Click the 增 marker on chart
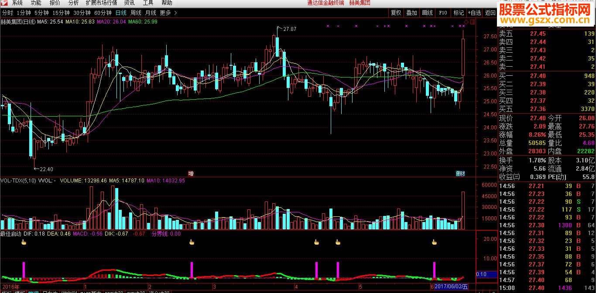596x293 pixels. point(191,173)
